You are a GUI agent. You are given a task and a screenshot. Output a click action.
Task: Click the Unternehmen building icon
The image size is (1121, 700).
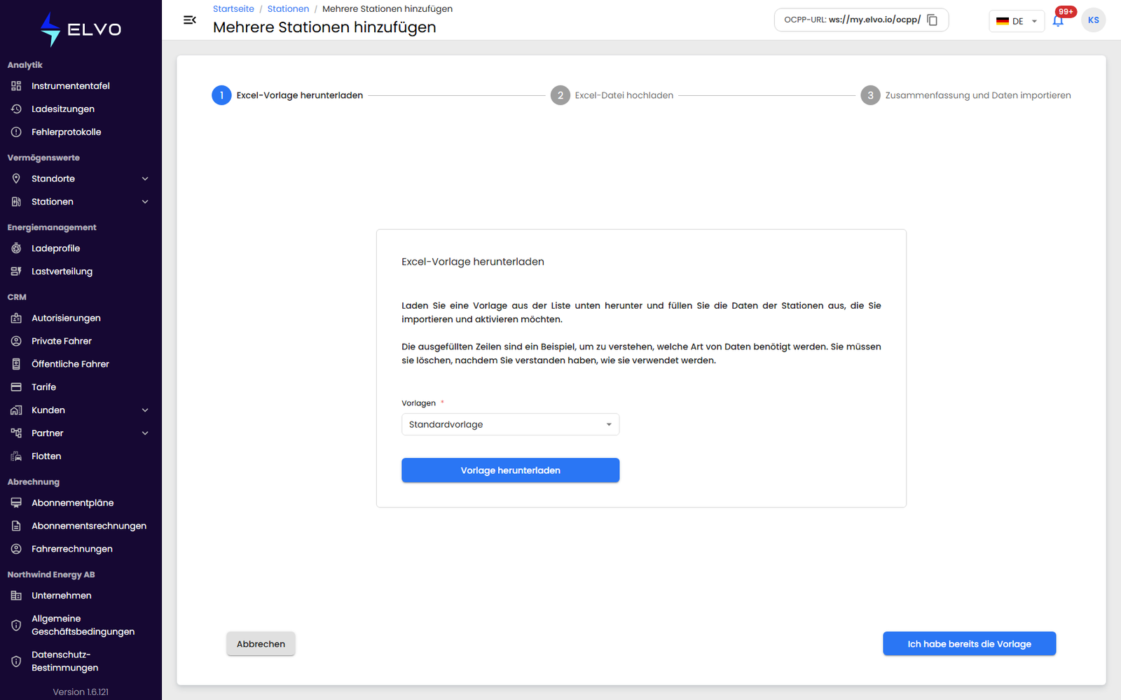pos(16,596)
